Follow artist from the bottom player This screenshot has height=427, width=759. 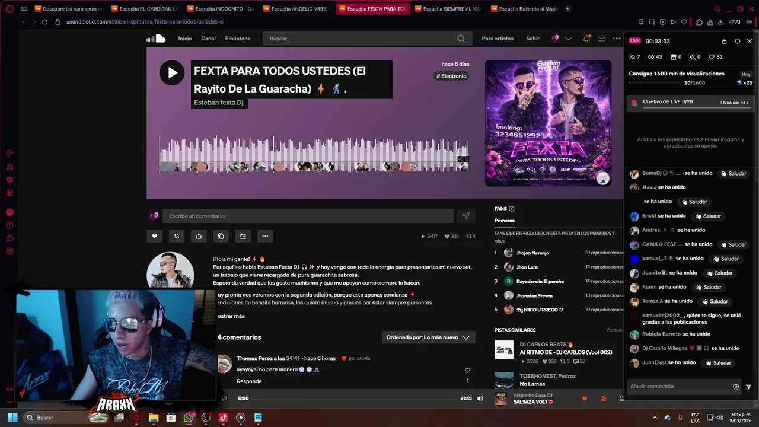pos(604,399)
